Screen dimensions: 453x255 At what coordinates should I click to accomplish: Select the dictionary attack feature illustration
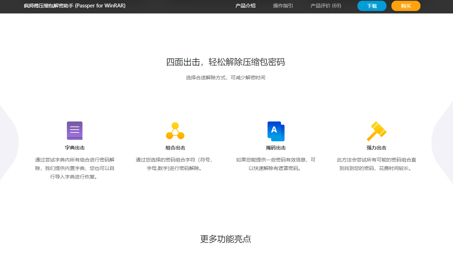(74, 130)
